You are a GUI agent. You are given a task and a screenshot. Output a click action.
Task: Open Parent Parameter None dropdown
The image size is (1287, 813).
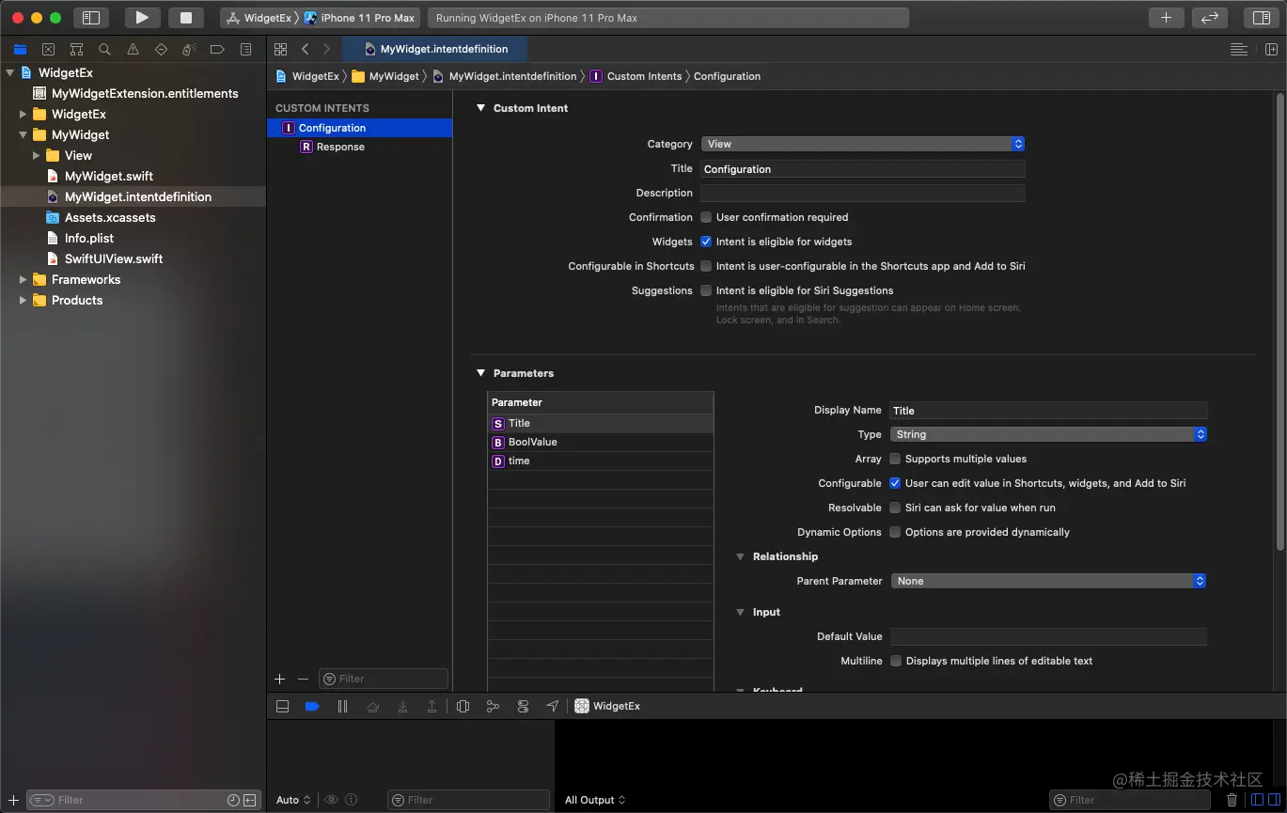(1048, 581)
